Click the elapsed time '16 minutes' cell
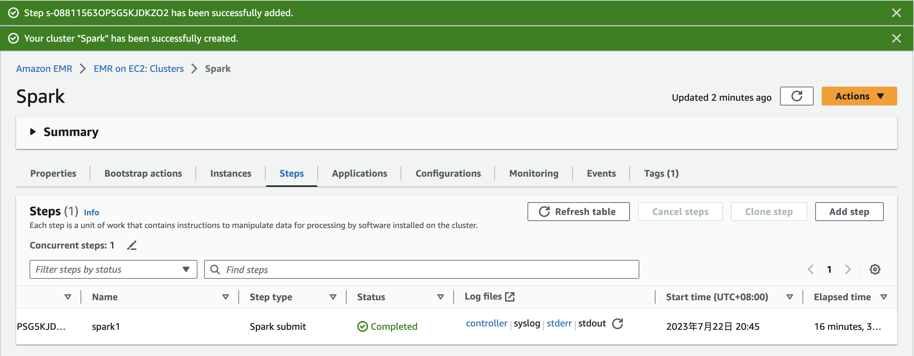 847,326
